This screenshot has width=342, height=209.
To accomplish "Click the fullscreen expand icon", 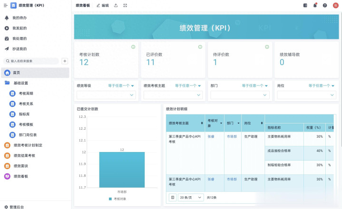I will coord(125,5).
